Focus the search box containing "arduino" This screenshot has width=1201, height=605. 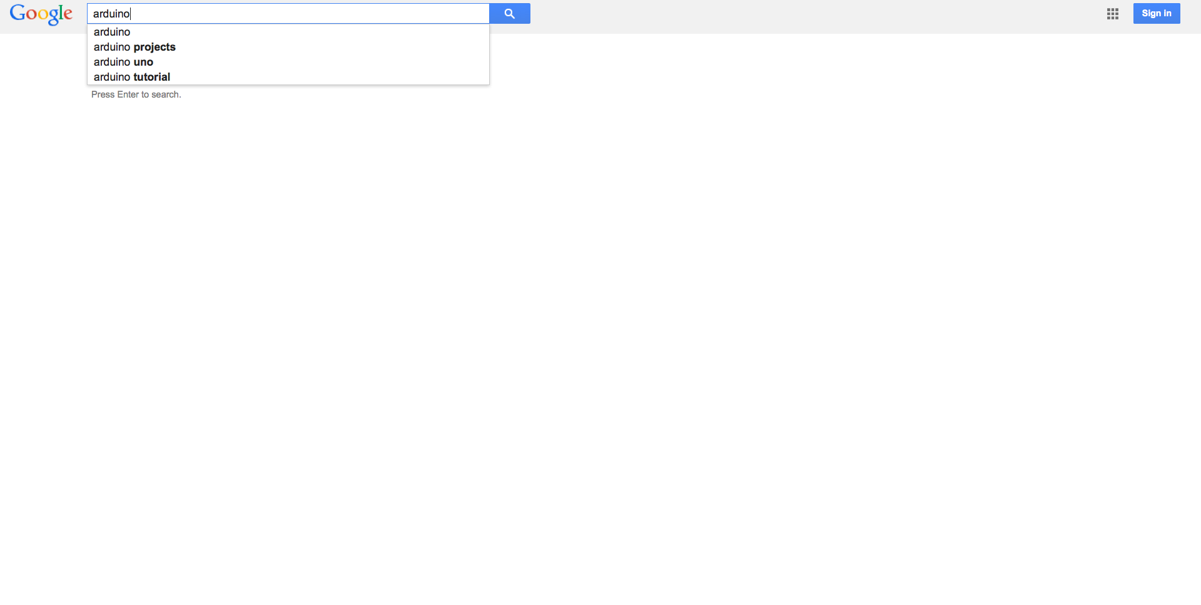(x=288, y=14)
